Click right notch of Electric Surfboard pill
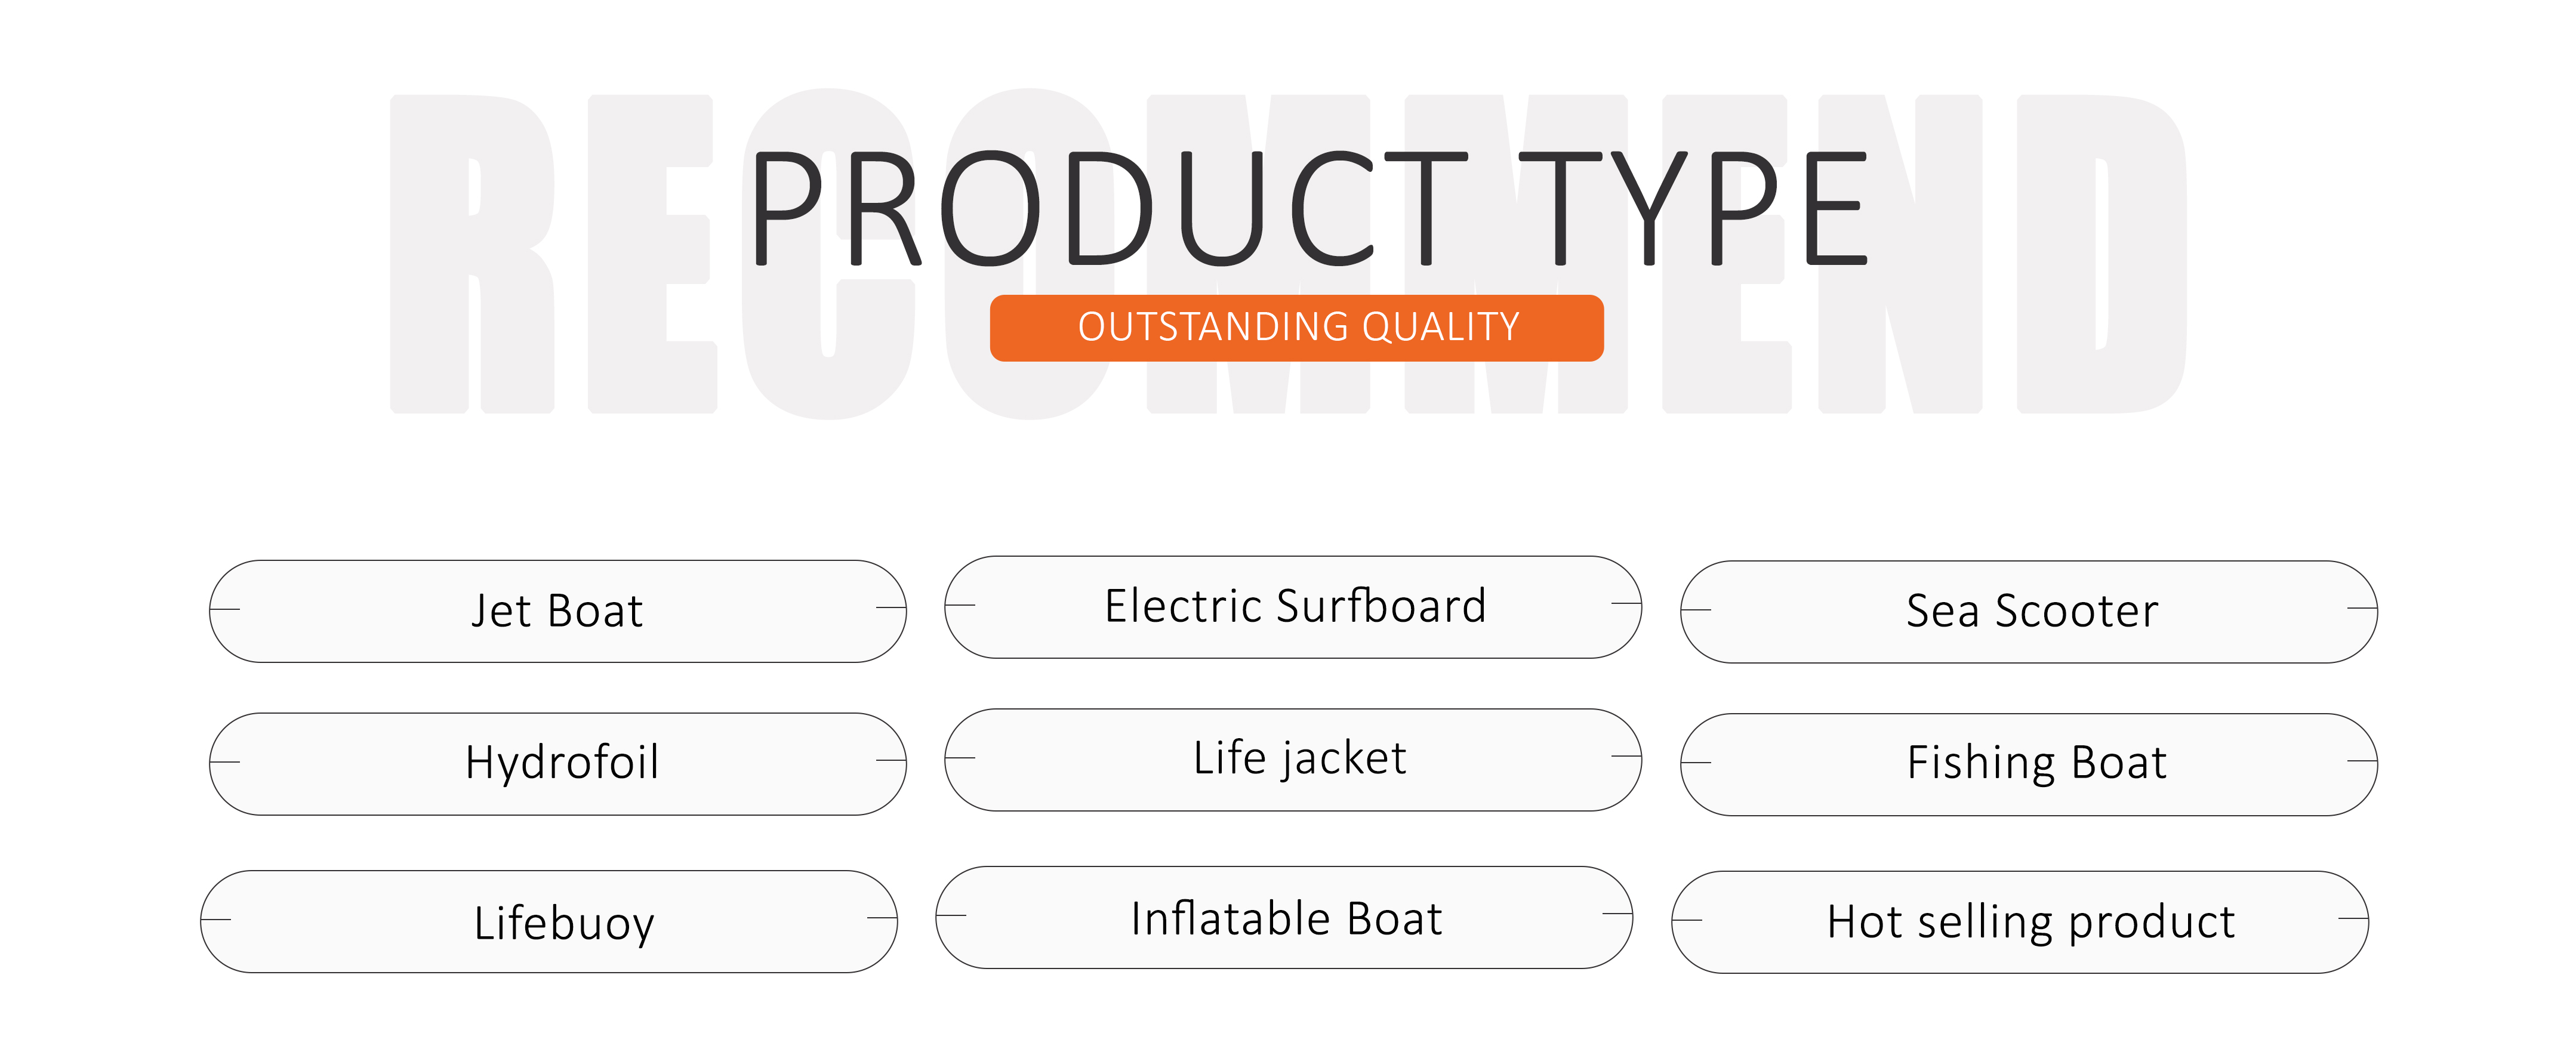This screenshot has height=1058, width=2576. tap(1626, 604)
